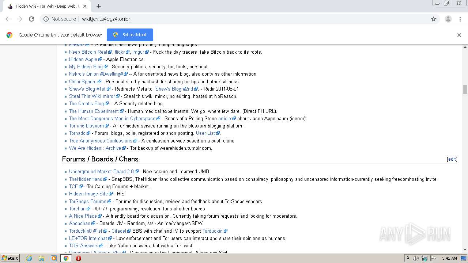Select the Chrome taskbar button
Screen dimensions: 468x263
coord(66,258)
